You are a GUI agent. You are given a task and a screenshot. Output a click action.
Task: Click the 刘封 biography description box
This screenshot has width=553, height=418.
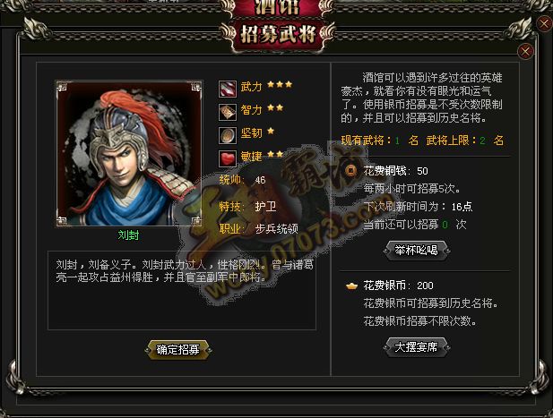pyautogui.click(x=182, y=291)
